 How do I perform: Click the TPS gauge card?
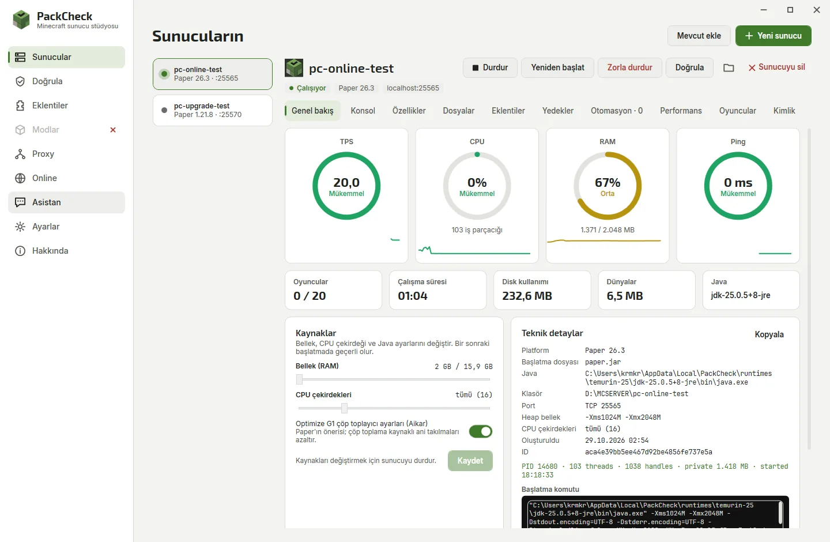click(x=346, y=195)
